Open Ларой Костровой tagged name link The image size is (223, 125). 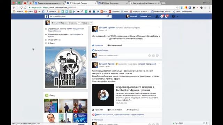147,64
